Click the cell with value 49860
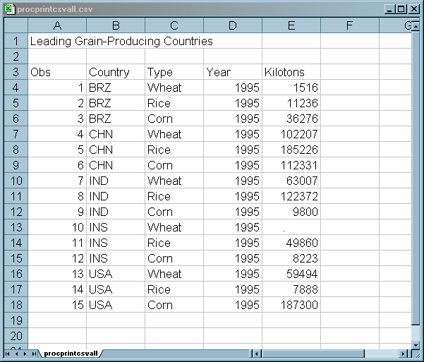The height and width of the screenshot is (362, 424). [x=291, y=243]
